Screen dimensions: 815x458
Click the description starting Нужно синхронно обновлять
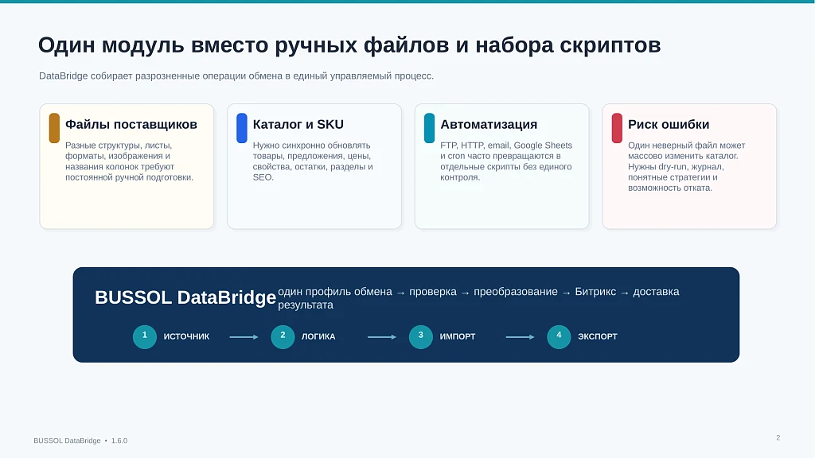pyautogui.click(x=313, y=161)
